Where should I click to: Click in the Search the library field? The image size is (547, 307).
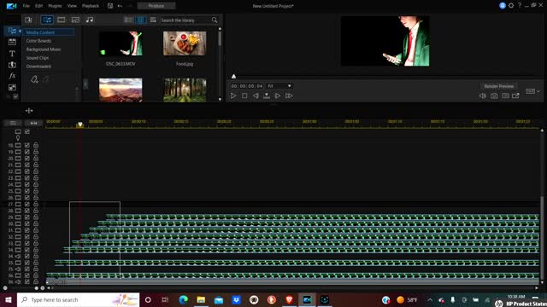tap(185, 20)
